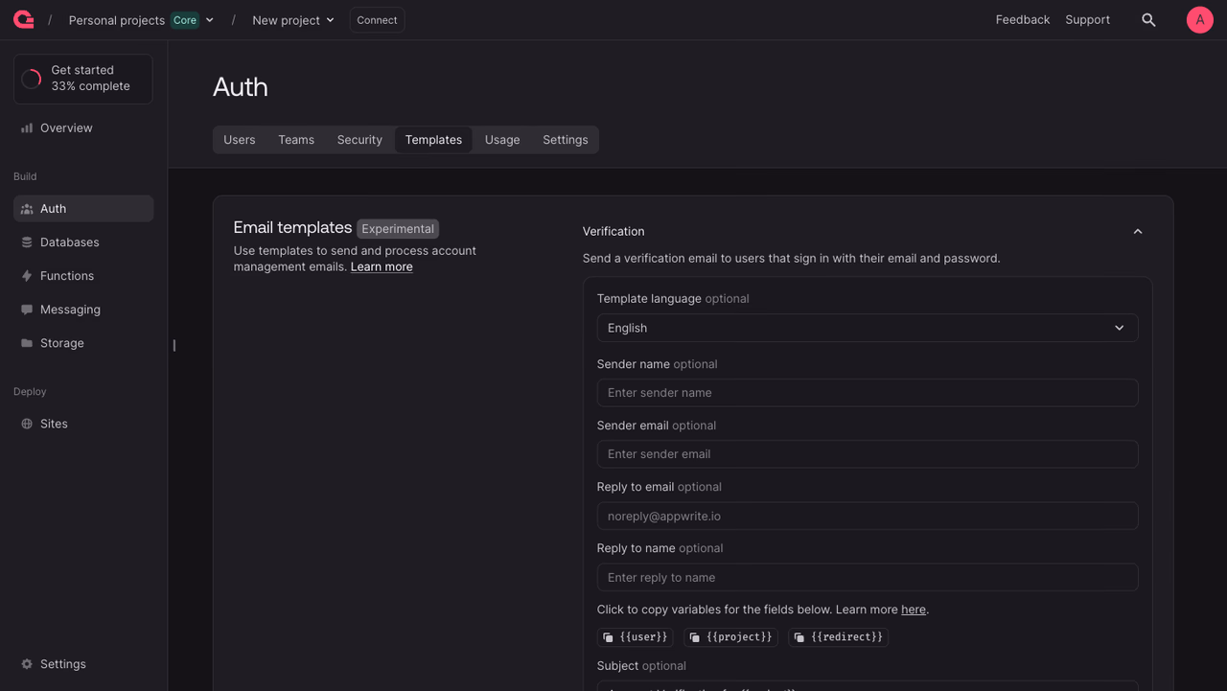Expand the New project switcher
Screen dimensions: 1227x691
point(293,20)
